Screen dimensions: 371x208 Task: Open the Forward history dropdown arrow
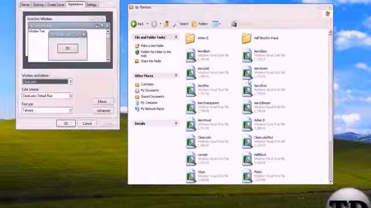pyautogui.click(x=160, y=24)
